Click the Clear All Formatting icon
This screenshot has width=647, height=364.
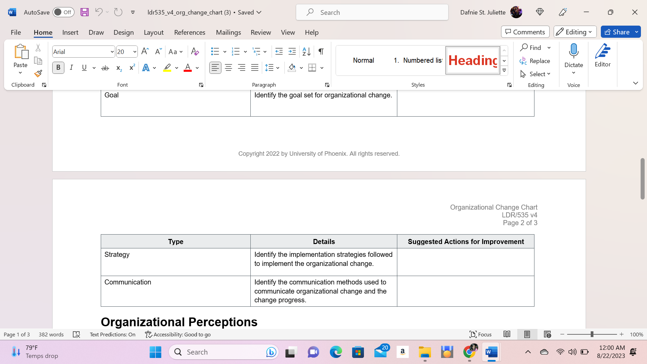194,51
